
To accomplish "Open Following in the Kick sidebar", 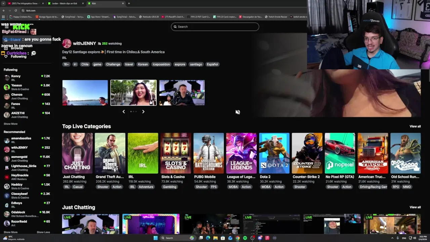I will click(x=18, y=56).
